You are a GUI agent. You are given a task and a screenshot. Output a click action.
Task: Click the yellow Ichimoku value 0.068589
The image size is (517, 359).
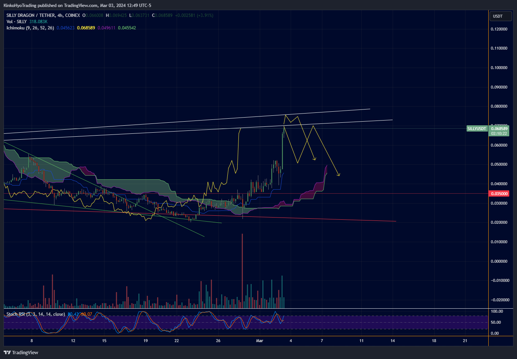(86, 28)
